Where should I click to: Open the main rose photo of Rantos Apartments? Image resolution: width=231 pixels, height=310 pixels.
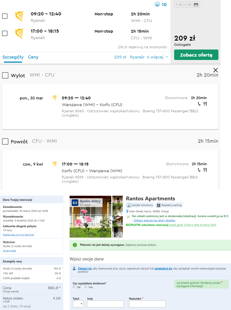click(90, 217)
